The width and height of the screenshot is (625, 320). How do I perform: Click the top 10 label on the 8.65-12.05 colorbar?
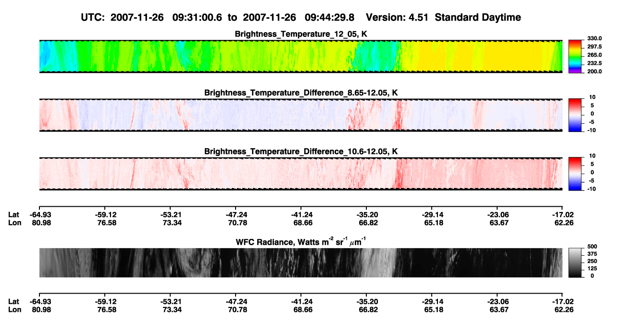pos(593,97)
